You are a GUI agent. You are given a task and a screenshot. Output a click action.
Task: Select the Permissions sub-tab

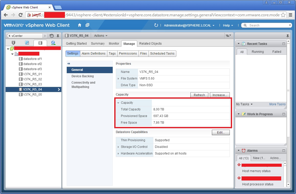coord(128,54)
